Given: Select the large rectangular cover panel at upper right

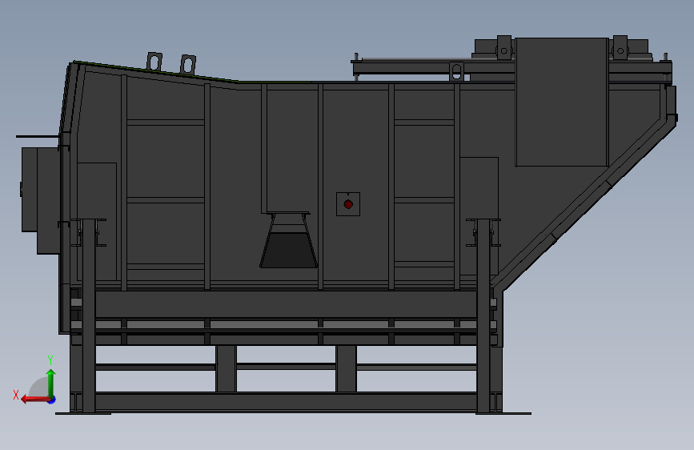Looking at the screenshot, I should (x=562, y=102).
